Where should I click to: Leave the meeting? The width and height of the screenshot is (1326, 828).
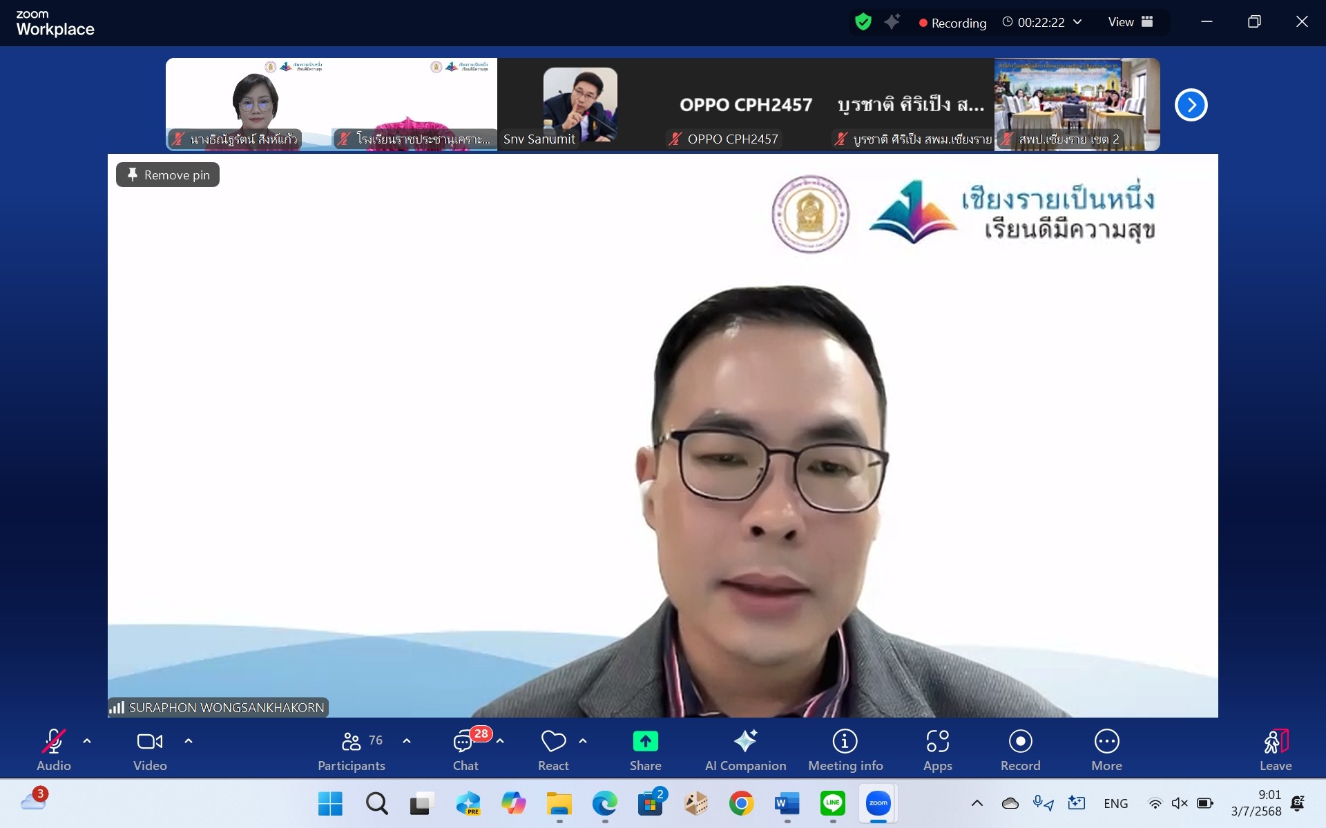1275,742
